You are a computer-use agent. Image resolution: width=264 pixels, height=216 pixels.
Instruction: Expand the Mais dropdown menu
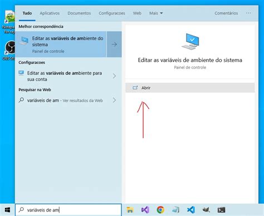pyautogui.click(x=156, y=13)
